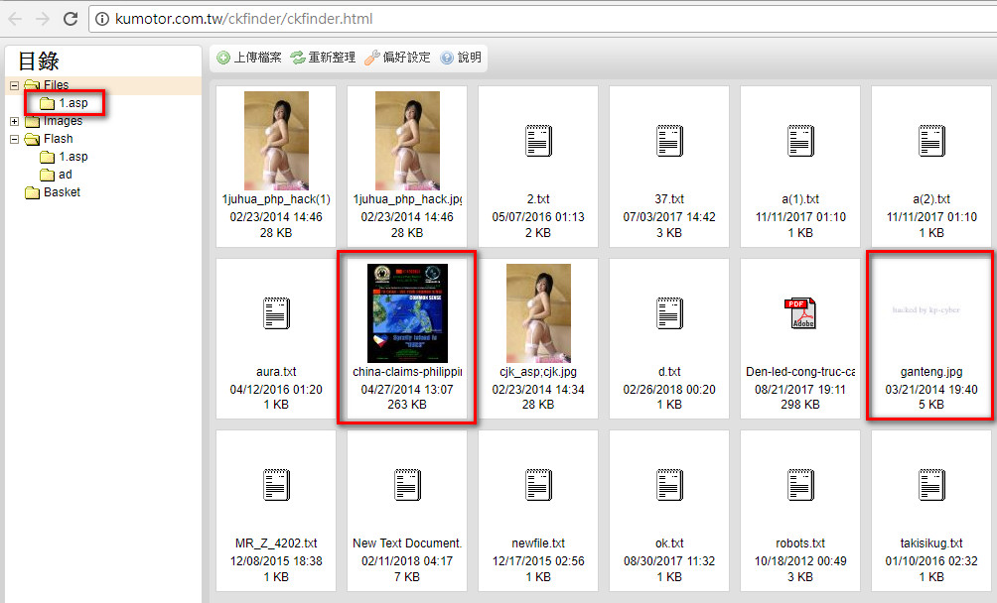Select the New Text Document file icon
Viewport: 997px width, 603px height.
[x=407, y=485]
